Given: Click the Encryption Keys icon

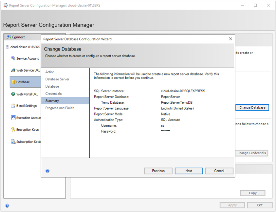Looking at the screenshot, I should [x=13, y=130].
